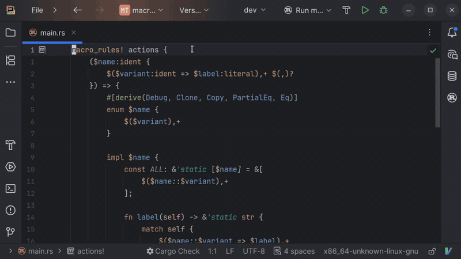Screen dimensions: 461x259
Task: Open the dev profile dropdown
Action: (x=255, y=10)
